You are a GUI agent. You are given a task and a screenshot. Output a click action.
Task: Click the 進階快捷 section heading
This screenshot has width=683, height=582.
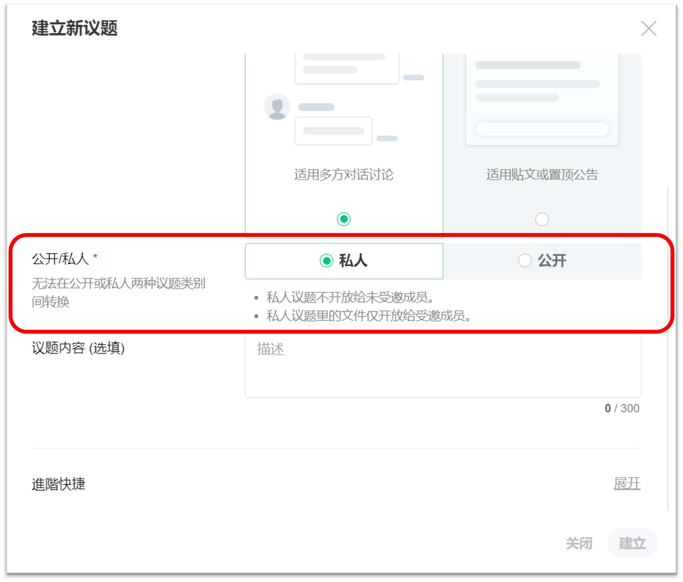click(x=59, y=484)
